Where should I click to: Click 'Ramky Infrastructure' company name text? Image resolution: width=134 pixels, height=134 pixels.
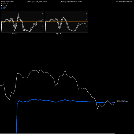click(69, 2)
